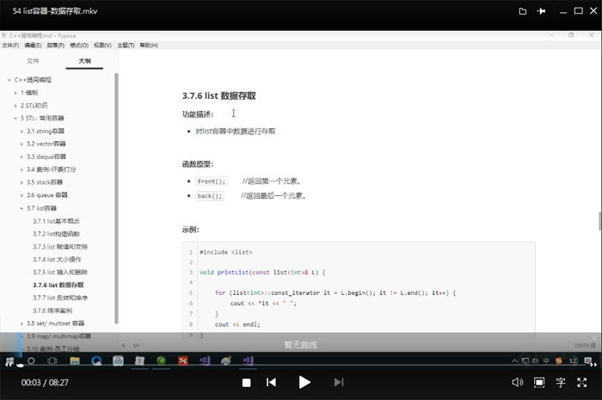This screenshot has width=602, height=400.
Task: Click the front(); inline code
Action: tap(212, 182)
